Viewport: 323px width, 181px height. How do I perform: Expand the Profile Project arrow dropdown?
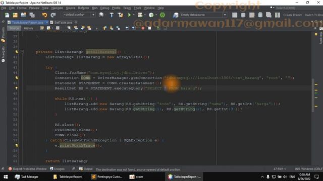(x=156, y=15)
